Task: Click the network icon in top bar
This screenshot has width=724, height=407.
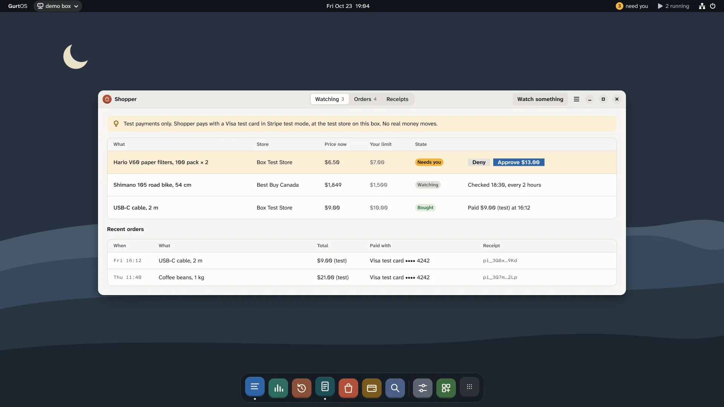Action: 702,6
